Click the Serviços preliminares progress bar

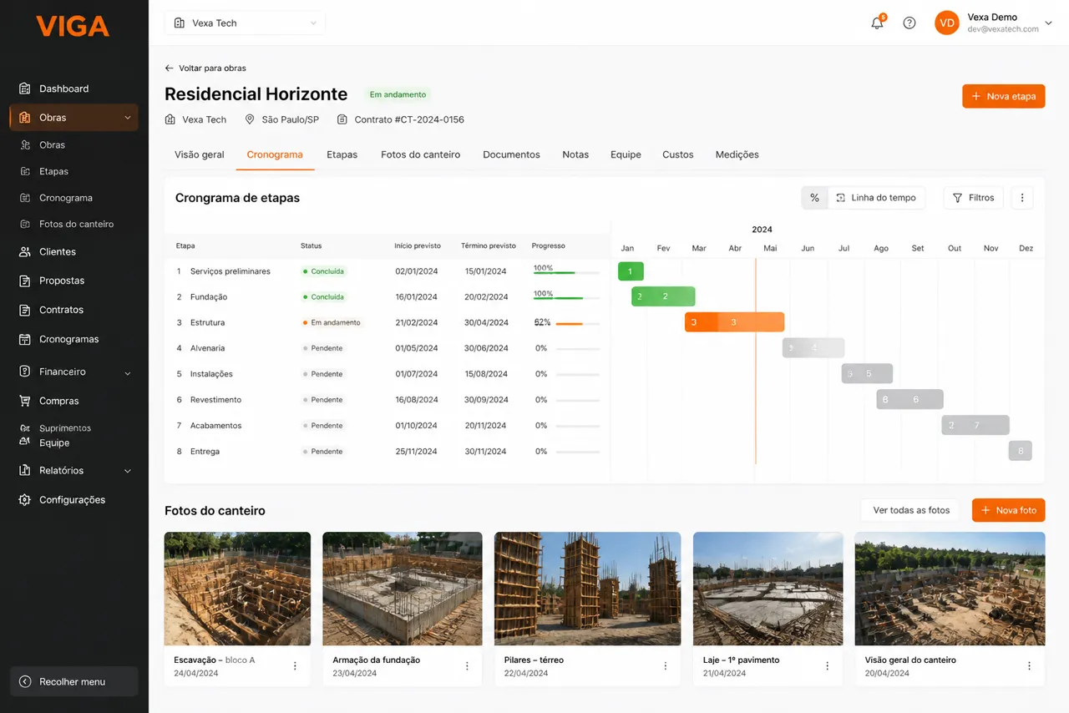(567, 272)
